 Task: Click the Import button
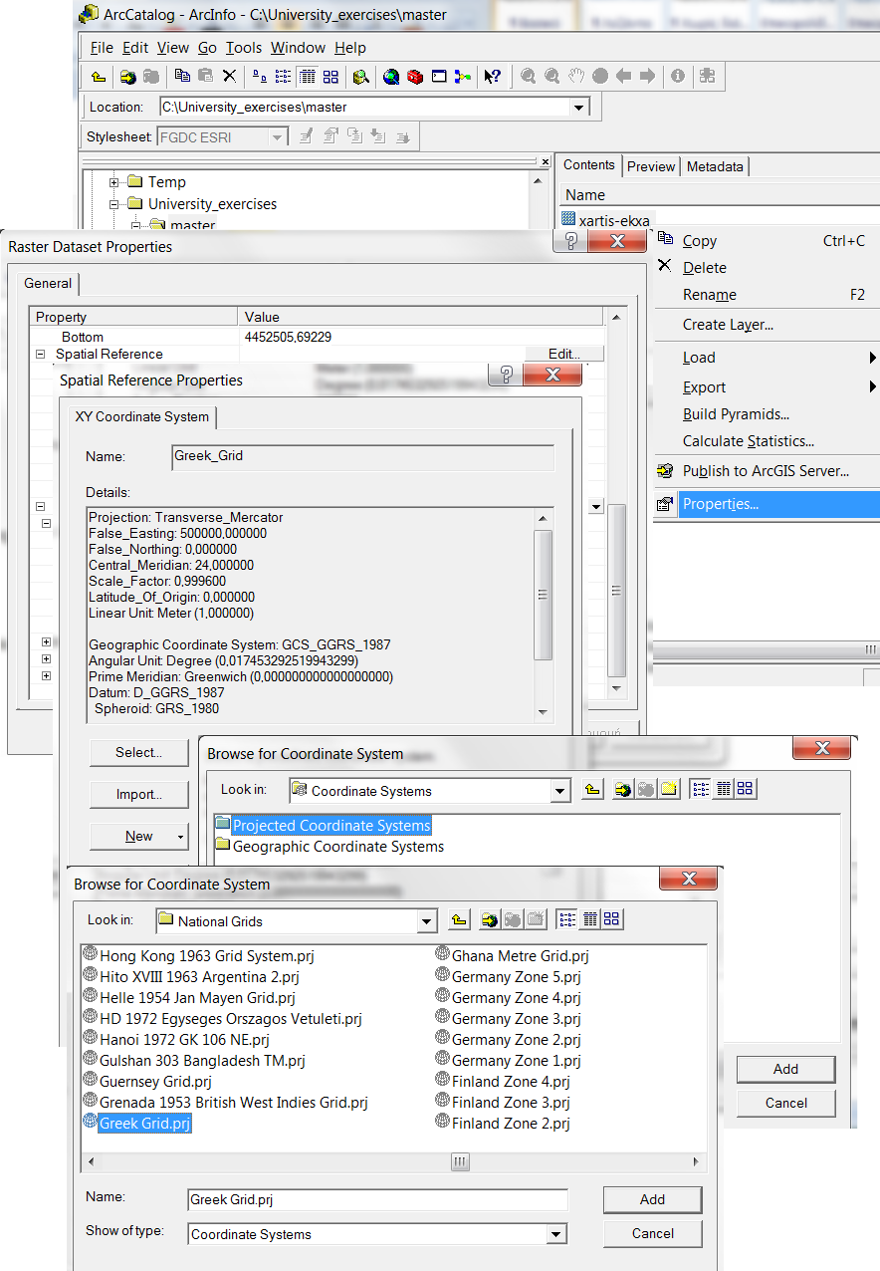click(x=138, y=795)
